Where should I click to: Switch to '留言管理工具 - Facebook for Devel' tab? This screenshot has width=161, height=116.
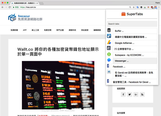134,82
